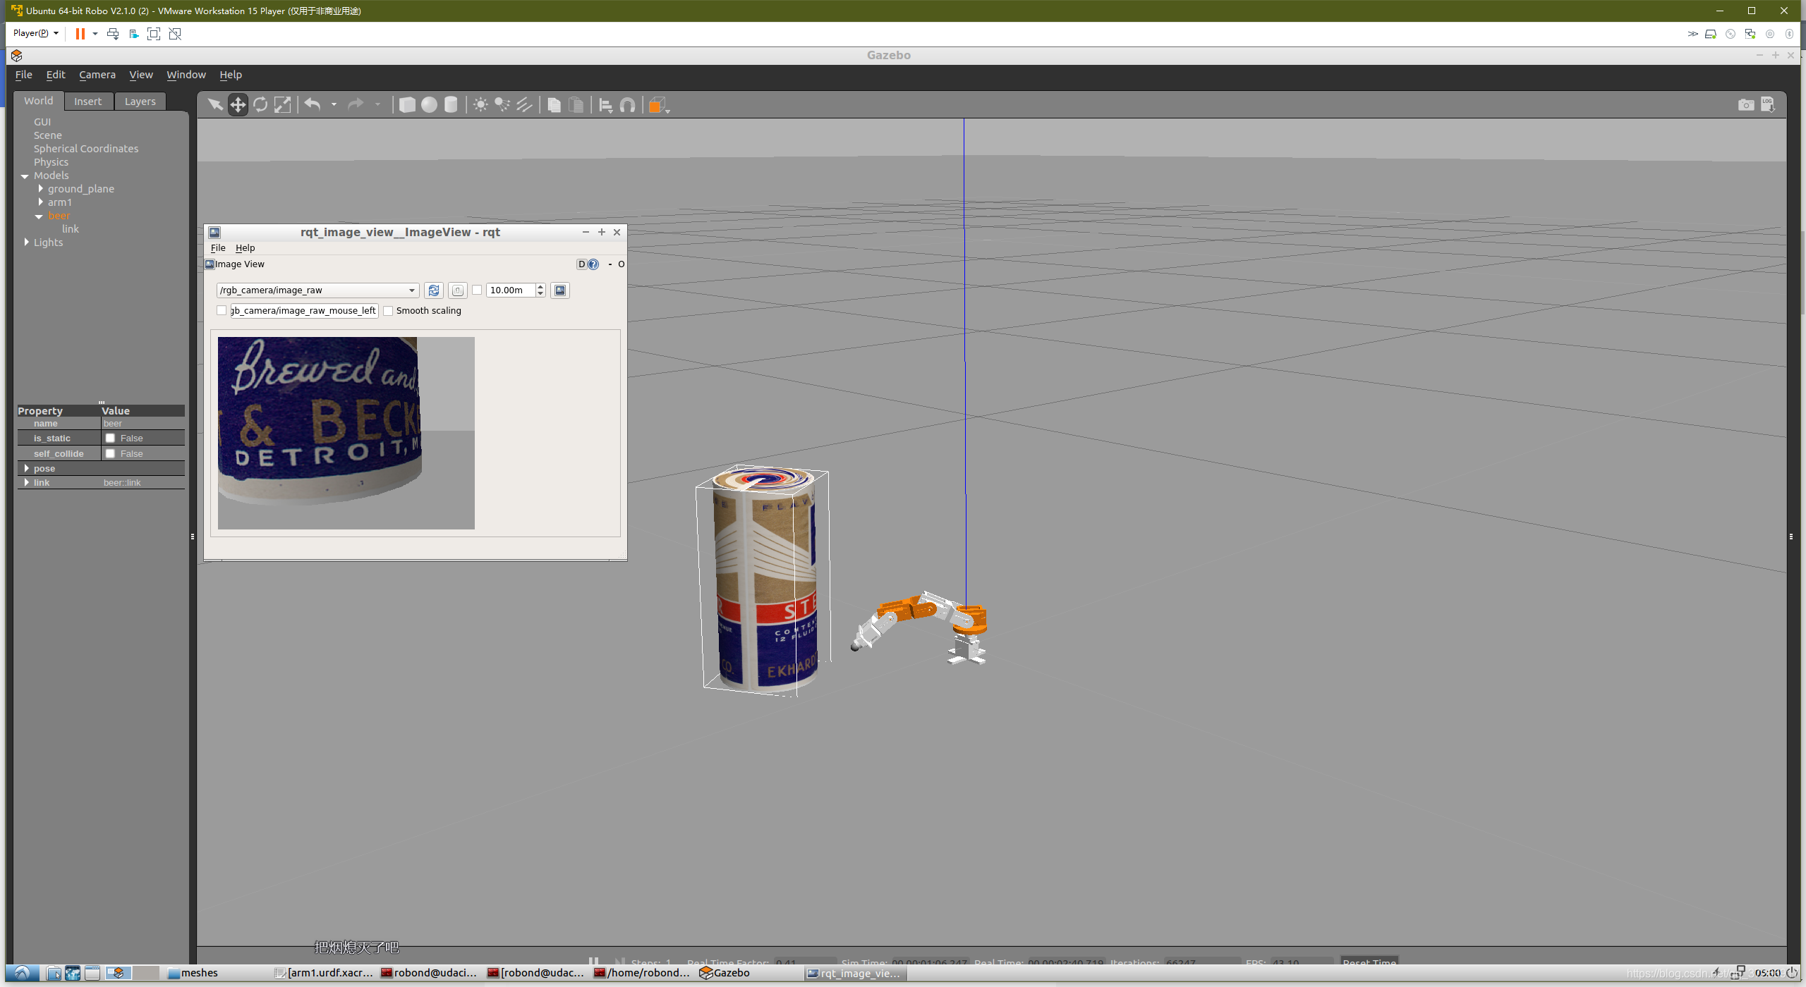This screenshot has width=1806, height=987.
Task: Take a screenshot with camera icon
Action: click(x=1746, y=105)
